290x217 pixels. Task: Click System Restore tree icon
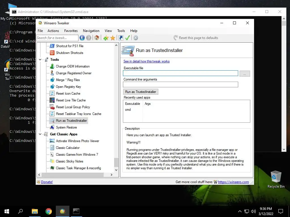tap(52, 127)
